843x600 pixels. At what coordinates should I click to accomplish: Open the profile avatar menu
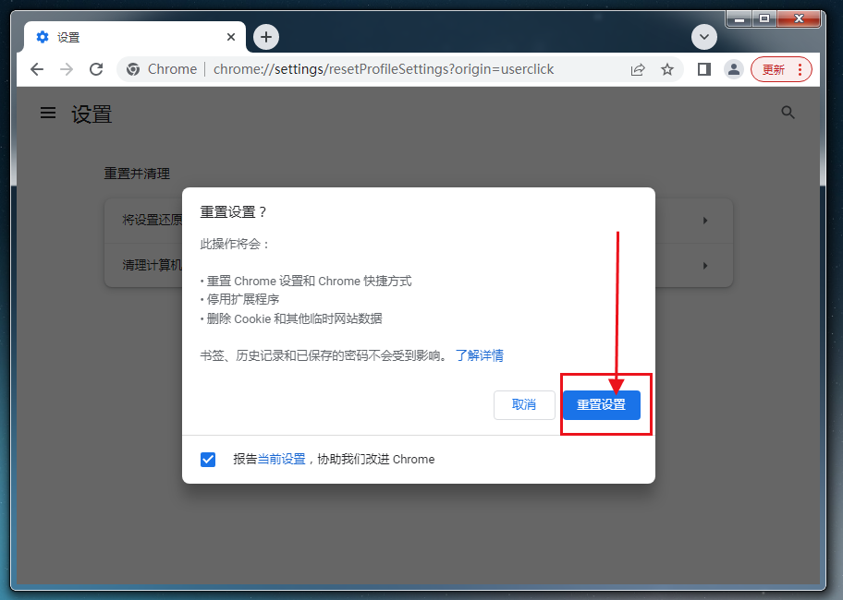click(733, 69)
